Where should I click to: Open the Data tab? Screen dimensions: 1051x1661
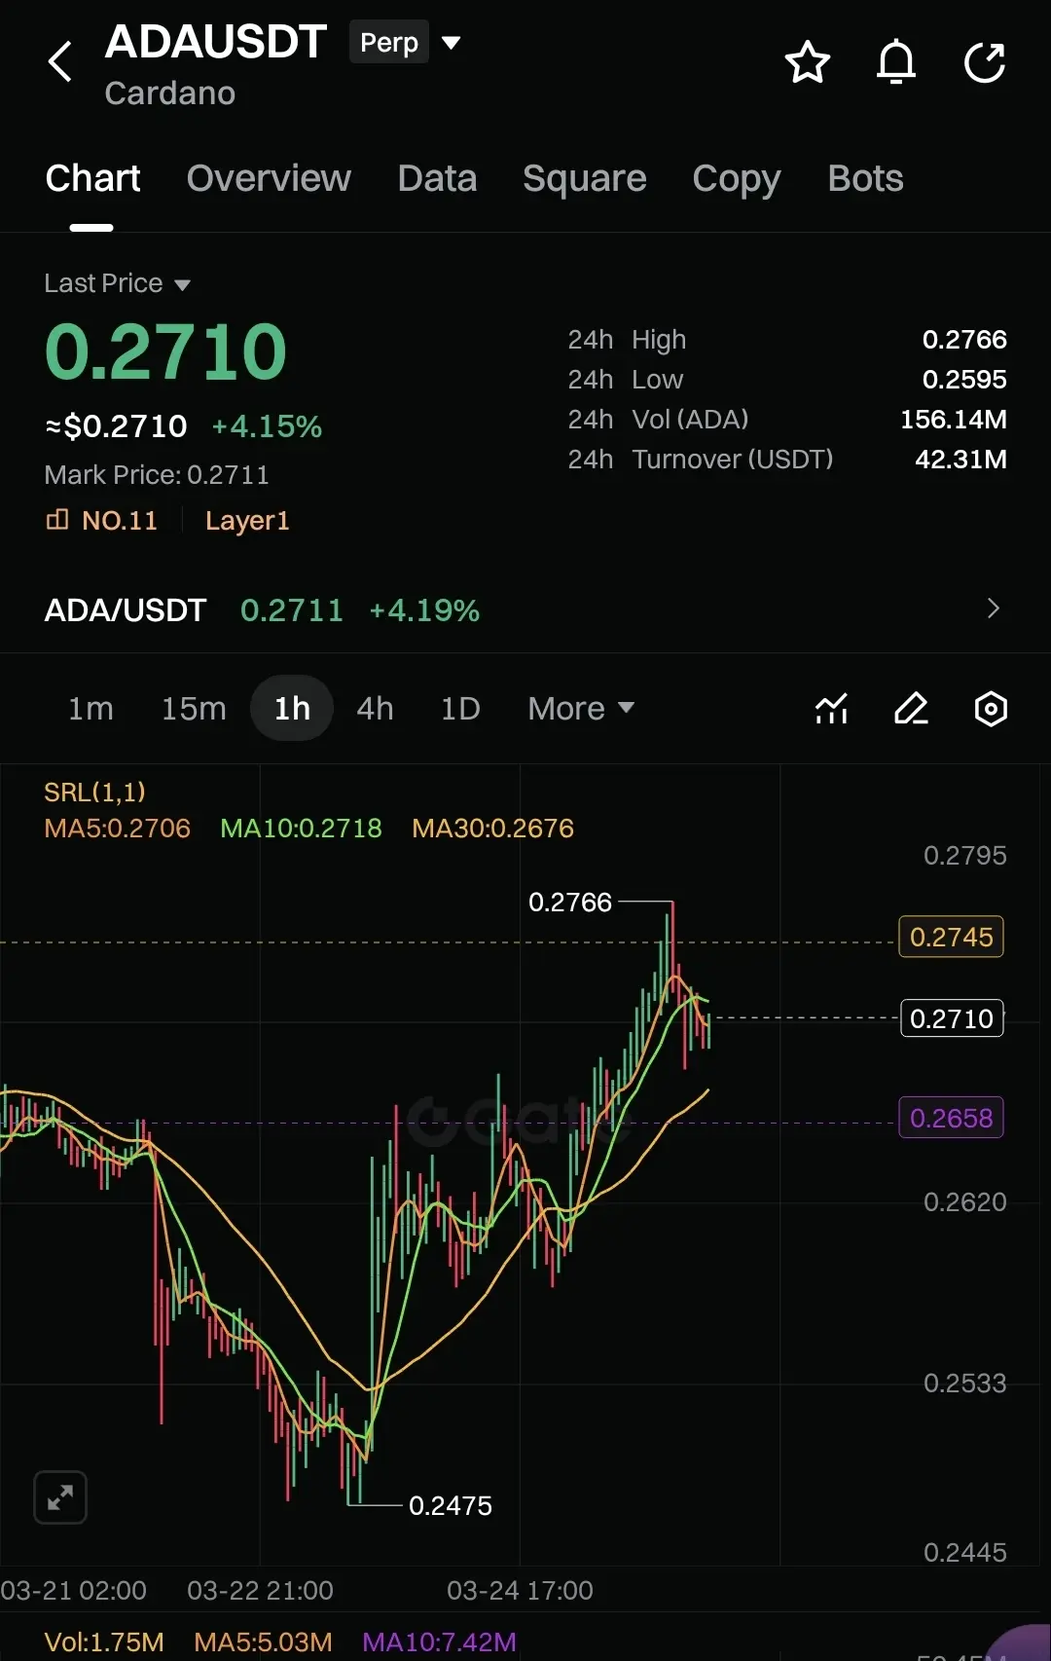437,179
